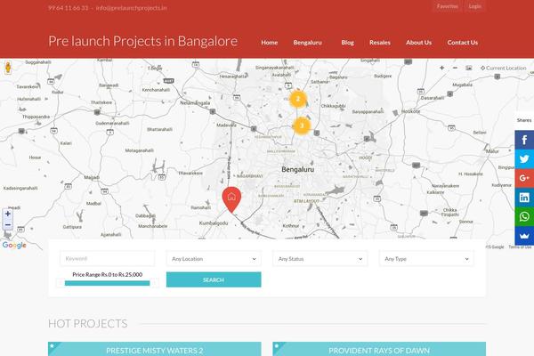Focus the Keyword input field
The width and height of the screenshot is (534, 356).
click(x=108, y=259)
